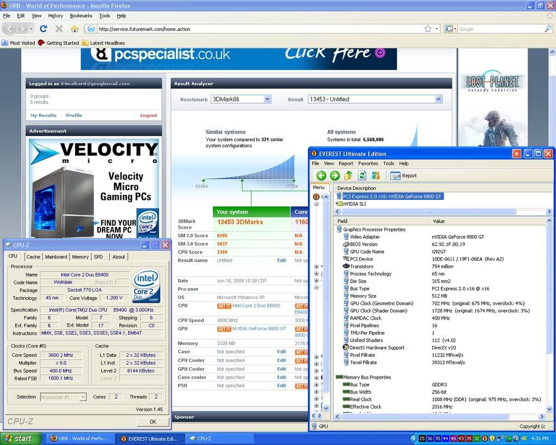The image size is (556, 445).
Task: Click the Start button on taskbar
Action: coord(21,438)
